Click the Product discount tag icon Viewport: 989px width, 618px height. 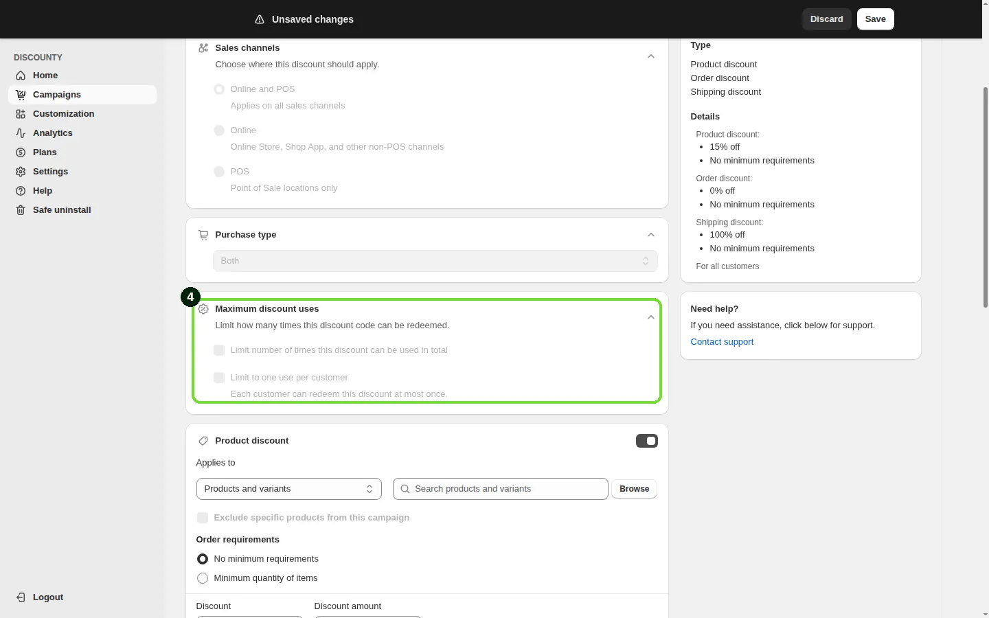(203, 441)
